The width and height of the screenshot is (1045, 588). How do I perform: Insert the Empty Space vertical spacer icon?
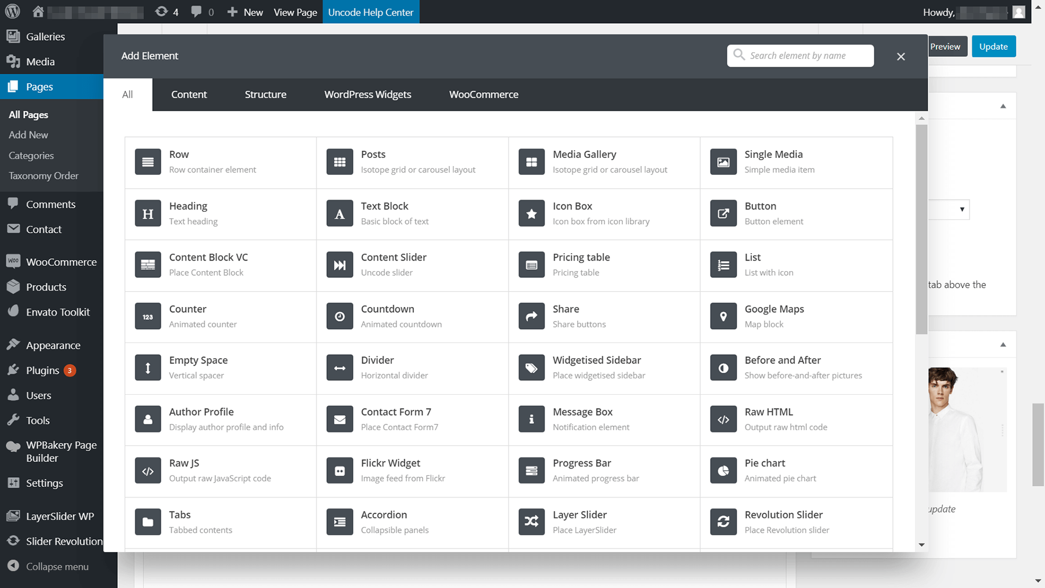point(147,367)
